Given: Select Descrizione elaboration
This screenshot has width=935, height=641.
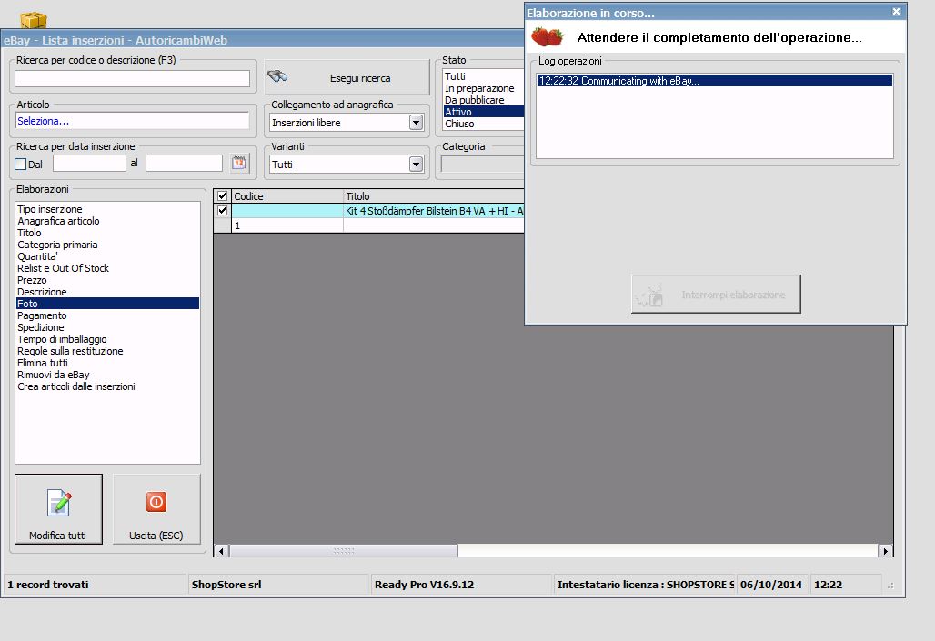Looking at the screenshot, I should coord(107,292).
